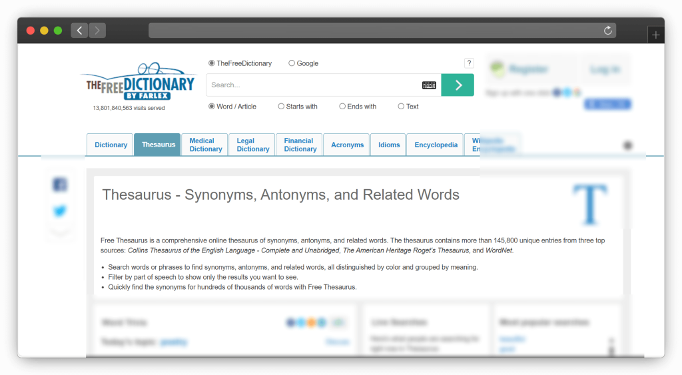
Task: Open the virtual keyboard icon
Action: point(429,85)
